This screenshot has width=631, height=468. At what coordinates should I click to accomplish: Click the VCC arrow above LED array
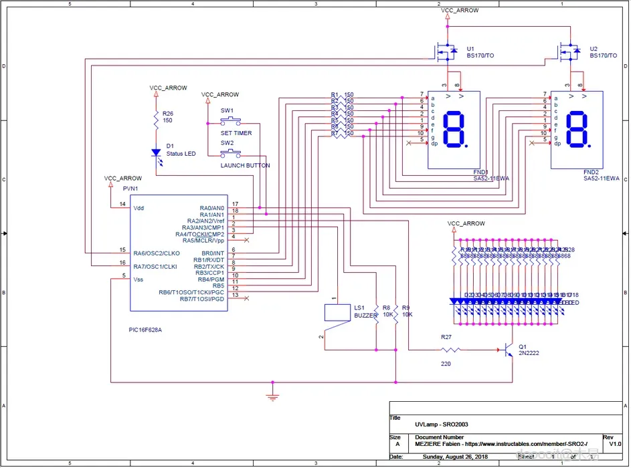[x=454, y=230]
